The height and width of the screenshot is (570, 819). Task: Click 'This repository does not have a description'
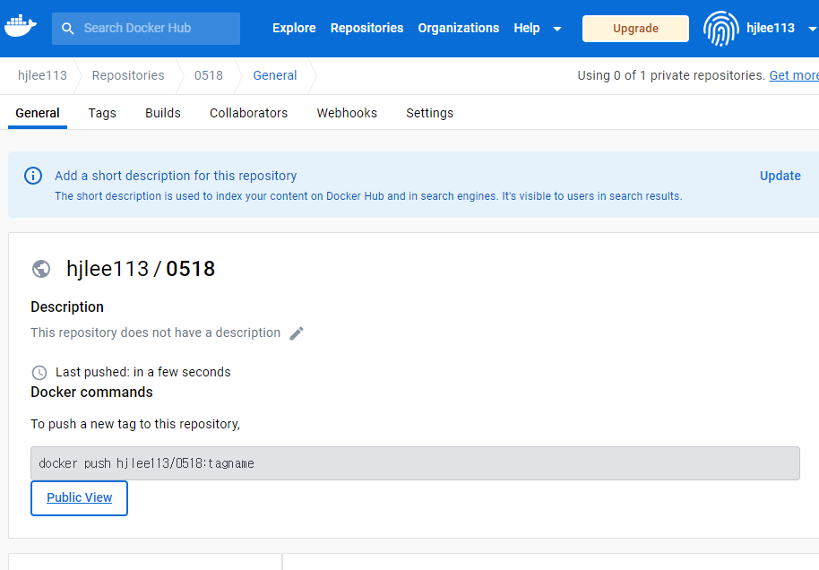tap(156, 332)
